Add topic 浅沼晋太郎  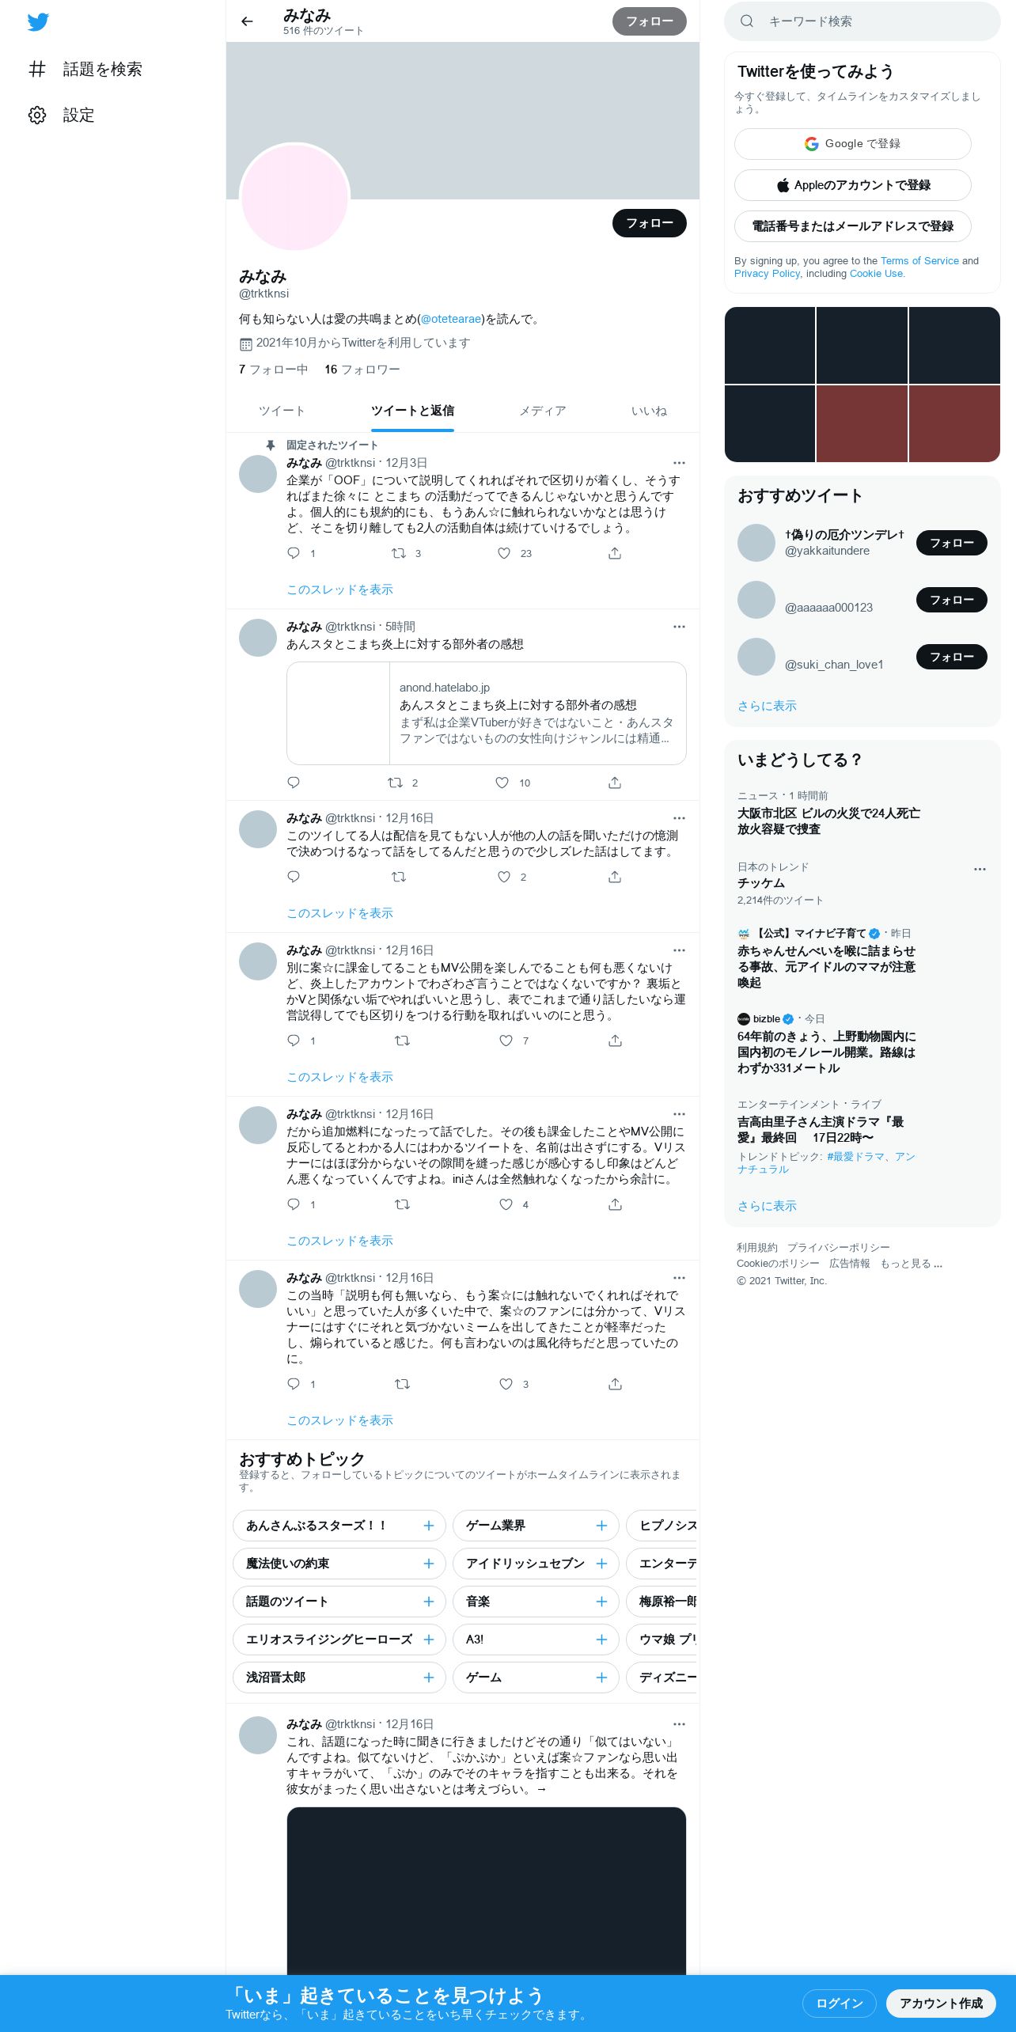click(x=428, y=1678)
